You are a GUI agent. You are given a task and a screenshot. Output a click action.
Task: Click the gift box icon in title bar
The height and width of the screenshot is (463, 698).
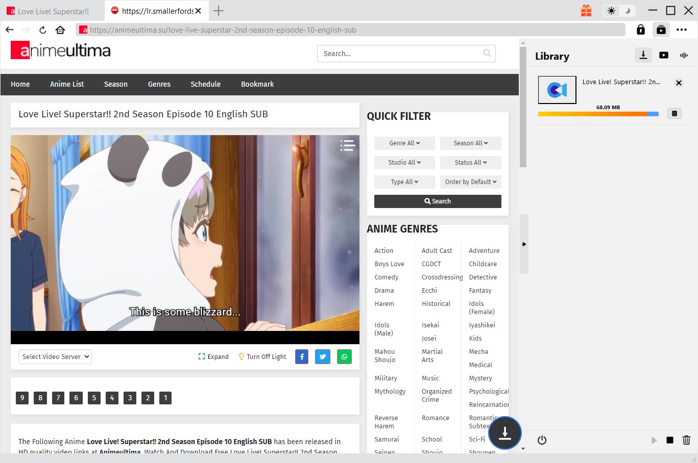586,11
